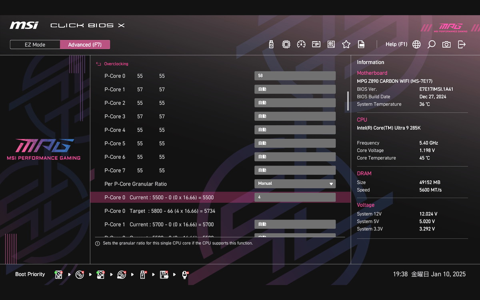Image resolution: width=480 pixels, height=300 pixels.
Task: Open the search magnifier icon
Action: (x=431, y=44)
